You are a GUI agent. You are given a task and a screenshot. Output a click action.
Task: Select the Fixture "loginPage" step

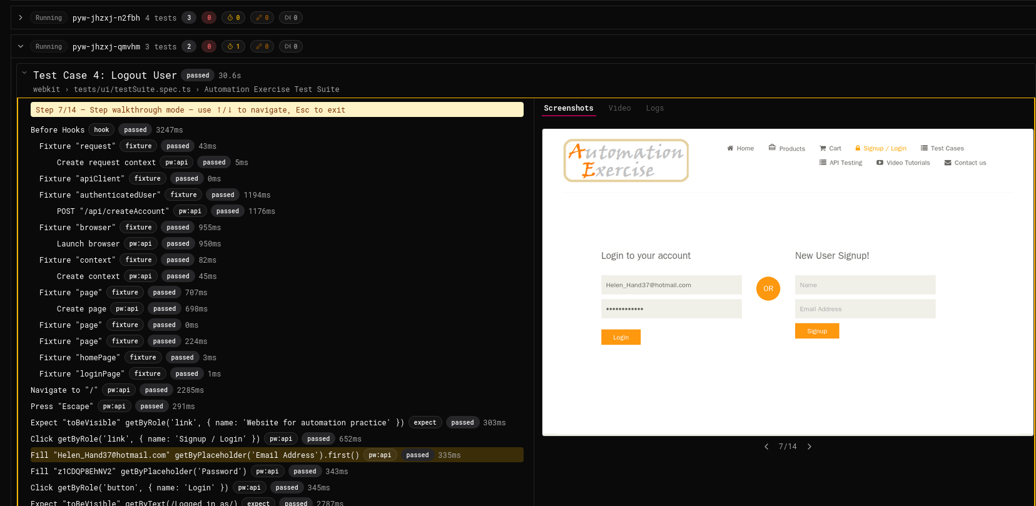point(277,373)
